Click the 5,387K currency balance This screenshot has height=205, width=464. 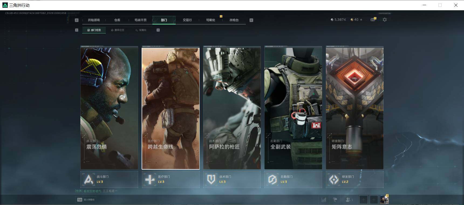tap(338, 20)
